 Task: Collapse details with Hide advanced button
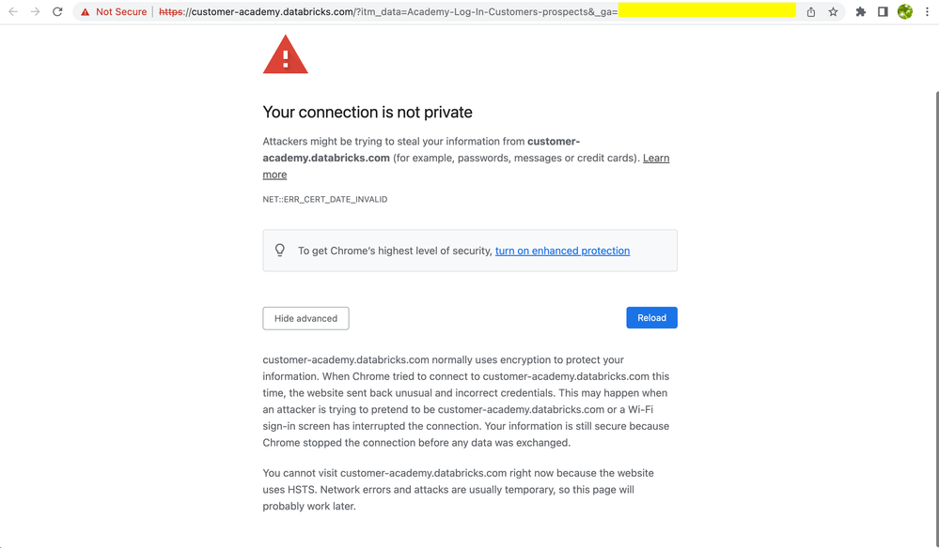305,318
